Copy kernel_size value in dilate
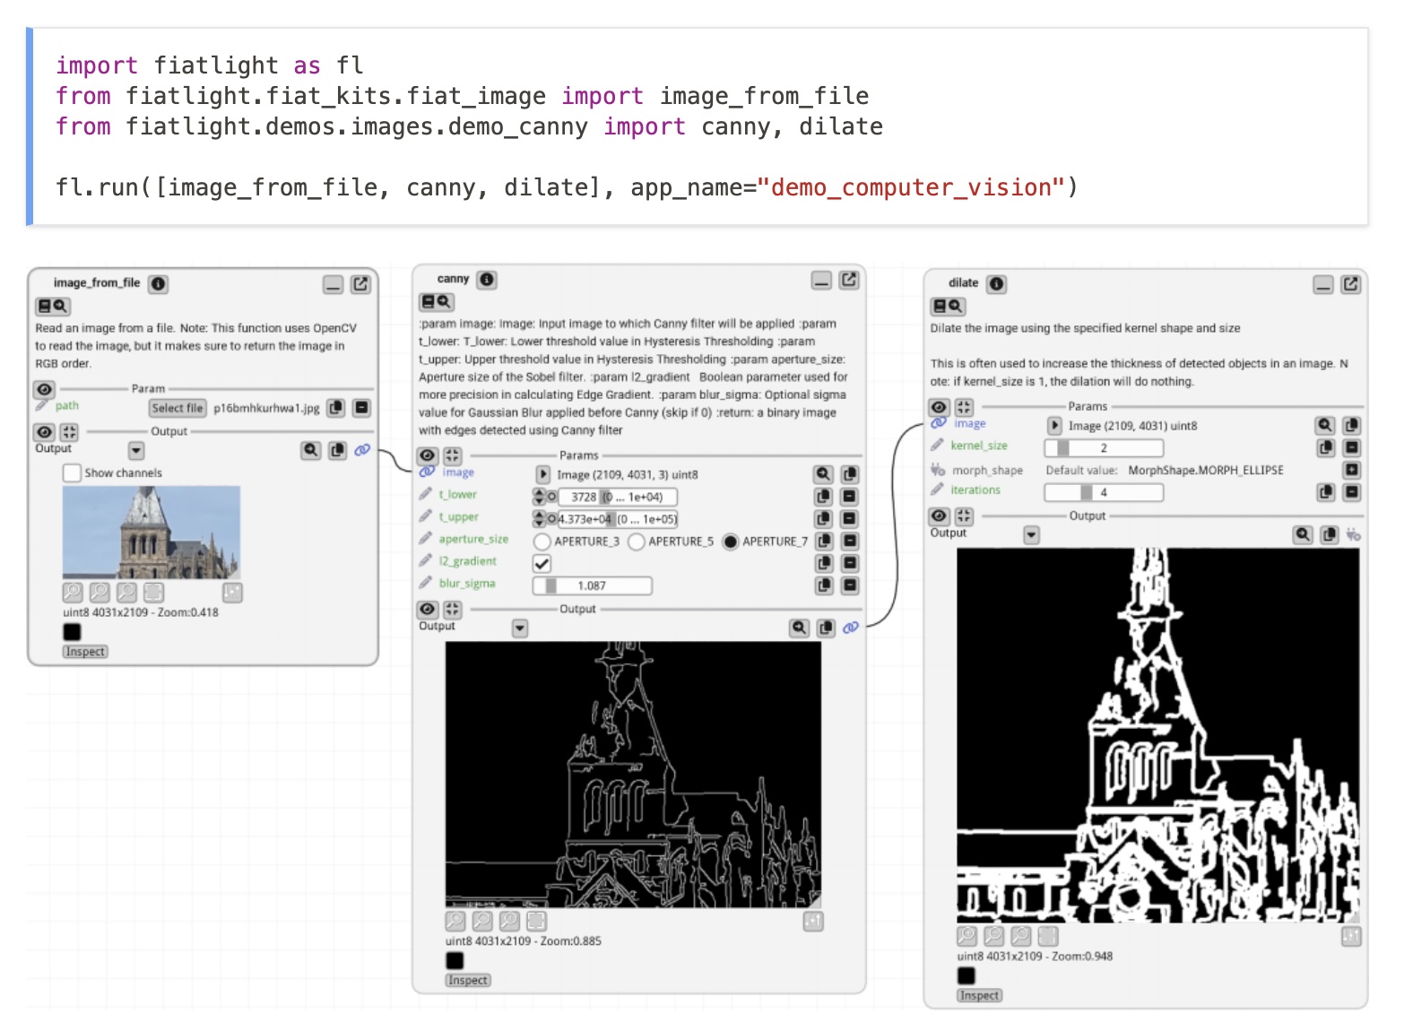This screenshot has width=1413, height=1031. (x=1326, y=447)
